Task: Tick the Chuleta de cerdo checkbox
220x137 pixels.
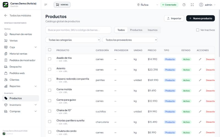Action: pos(50,132)
